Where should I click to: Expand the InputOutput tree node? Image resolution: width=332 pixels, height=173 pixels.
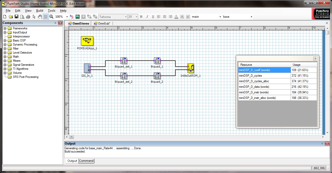[x=5, y=32]
